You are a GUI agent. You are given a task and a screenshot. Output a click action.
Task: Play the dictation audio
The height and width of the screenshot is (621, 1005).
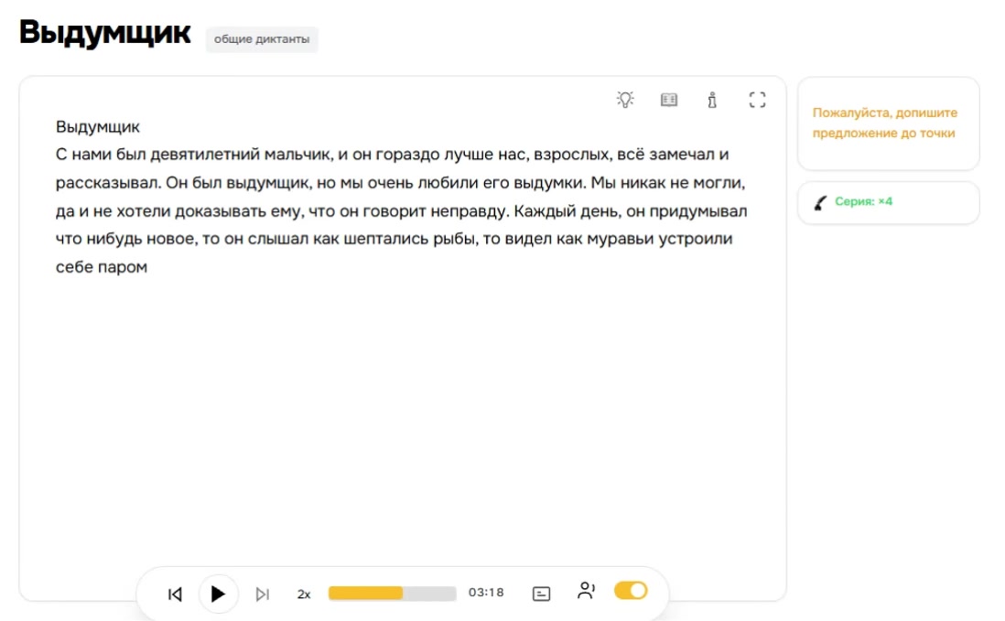pos(218,594)
